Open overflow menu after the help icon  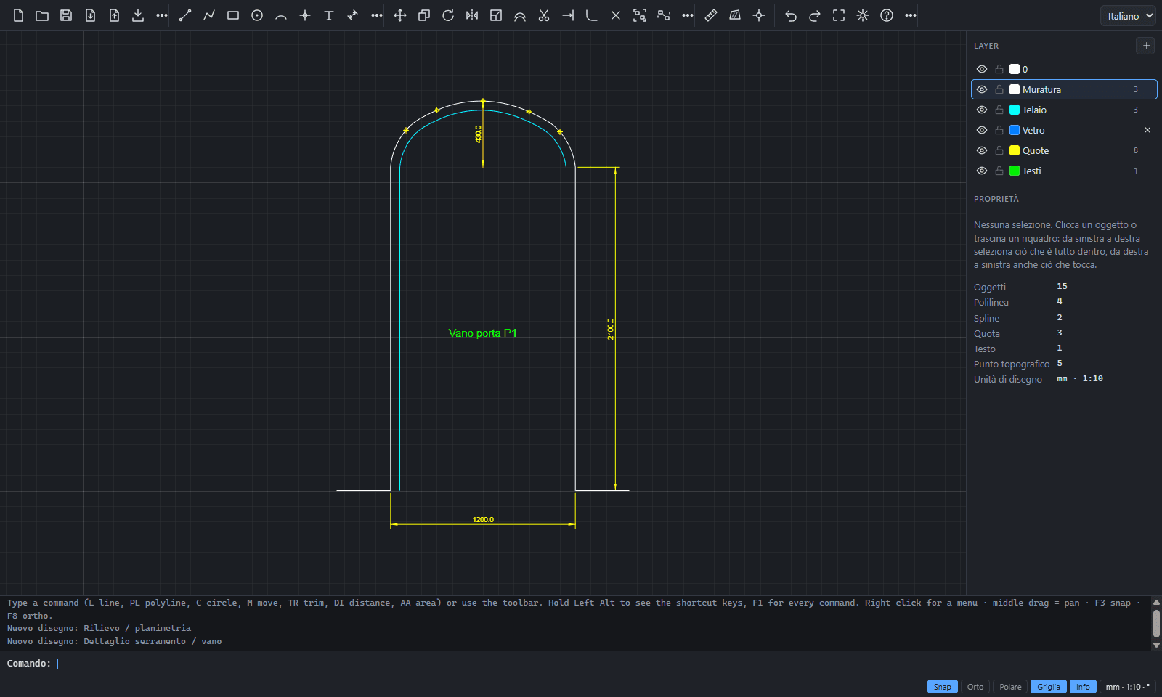coord(911,15)
